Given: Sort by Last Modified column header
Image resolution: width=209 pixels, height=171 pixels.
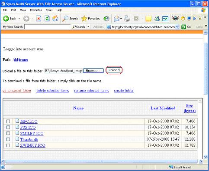Looking at the screenshot, I should (x=163, y=108).
